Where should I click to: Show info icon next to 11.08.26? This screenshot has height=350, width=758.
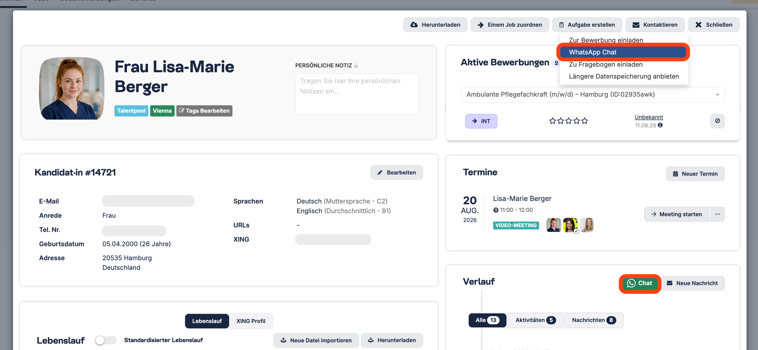(660, 125)
